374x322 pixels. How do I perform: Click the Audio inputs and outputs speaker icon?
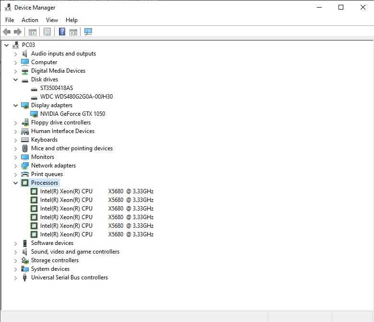pos(24,54)
